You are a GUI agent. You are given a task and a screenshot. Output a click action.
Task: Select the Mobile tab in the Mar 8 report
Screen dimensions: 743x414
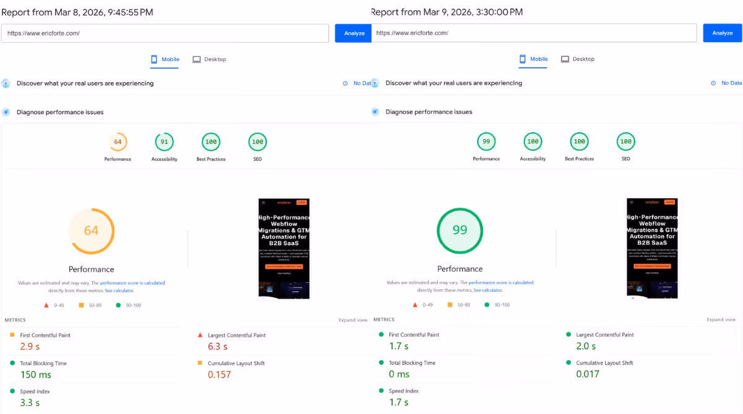coord(165,59)
